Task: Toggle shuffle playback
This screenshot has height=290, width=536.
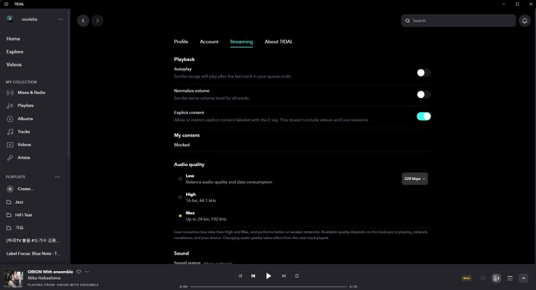Action: [x=240, y=276]
